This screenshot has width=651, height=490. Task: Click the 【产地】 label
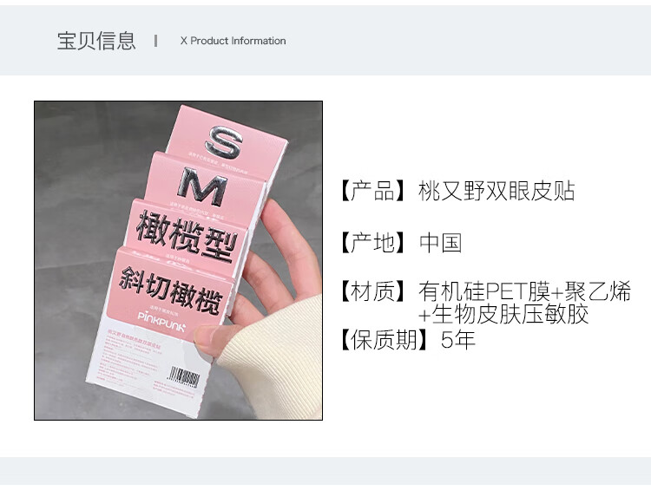coord(372,242)
